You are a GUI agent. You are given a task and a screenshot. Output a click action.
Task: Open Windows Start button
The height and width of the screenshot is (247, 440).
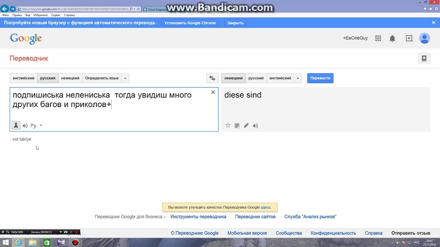pos(6,243)
